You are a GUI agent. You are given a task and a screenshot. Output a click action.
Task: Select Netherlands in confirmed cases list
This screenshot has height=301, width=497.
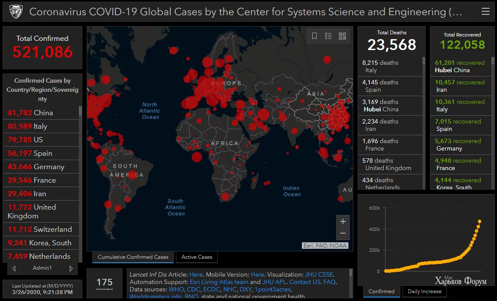click(41, 256)
